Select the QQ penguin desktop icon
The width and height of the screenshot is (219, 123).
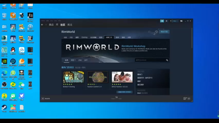[x=13, y=51]
